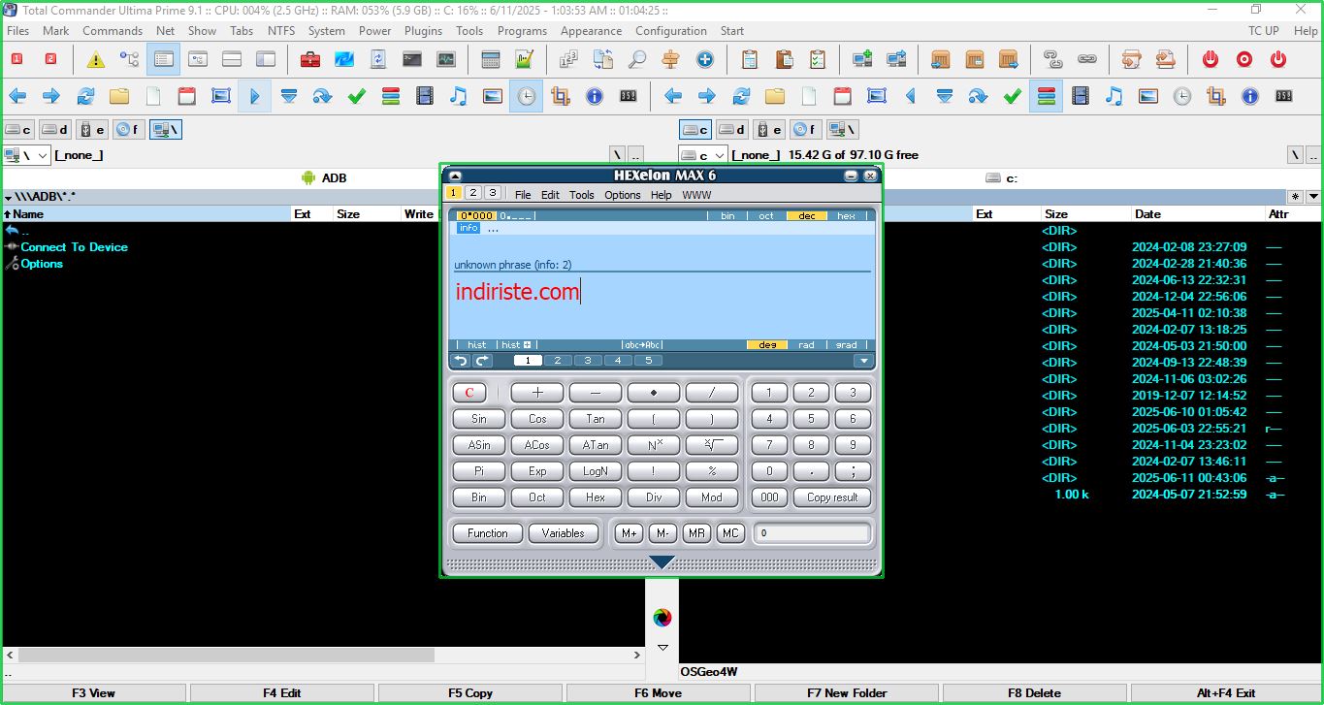
Task: Click the network computer with green plus icon
Action: click(862, 59)
